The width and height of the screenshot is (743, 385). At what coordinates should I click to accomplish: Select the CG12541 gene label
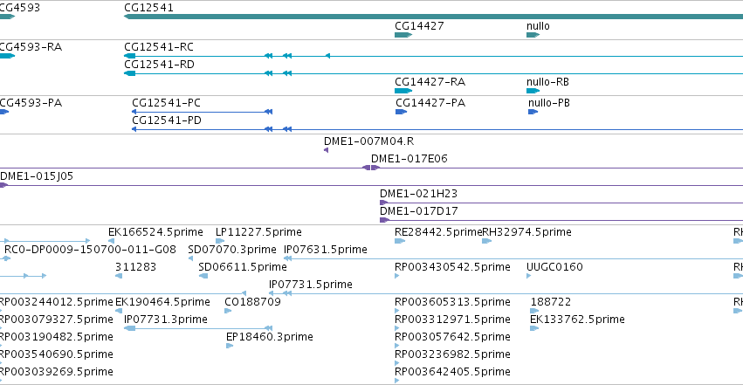click(148, 8)
